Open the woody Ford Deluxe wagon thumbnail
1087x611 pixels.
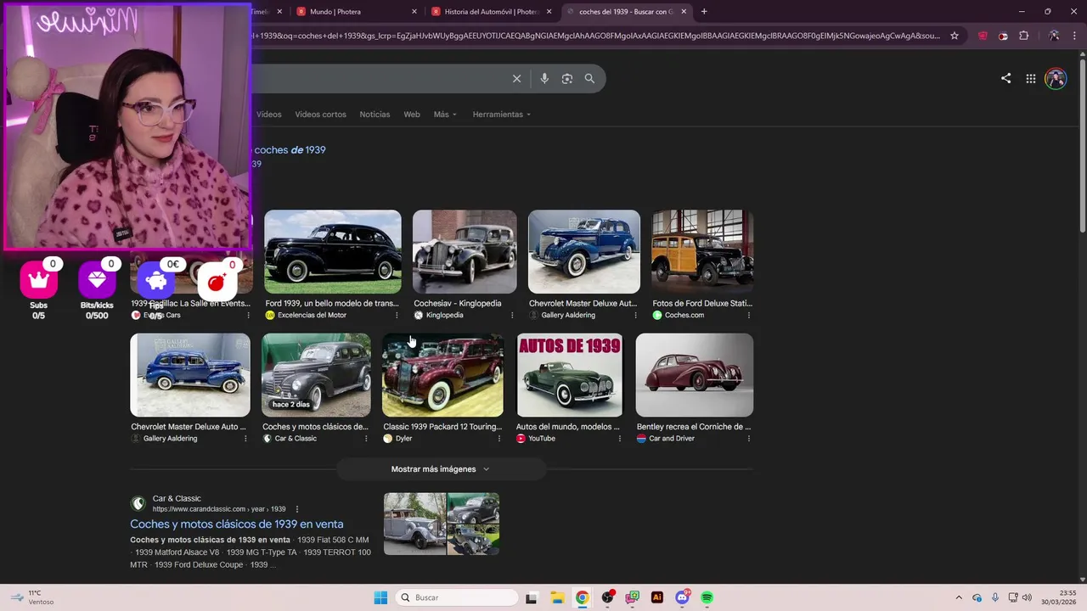702,252
